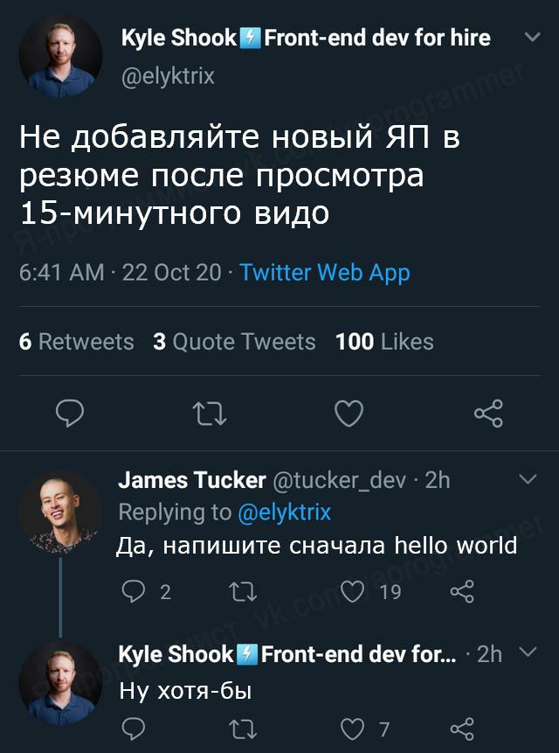View the 3 Quote Tweets list

tap(234, 341)
